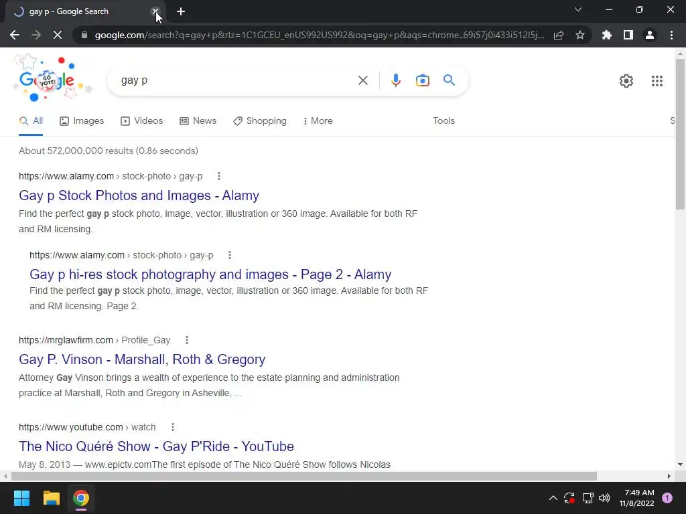
Task: Click the forward navigation arrow
Action: (36, 35)
